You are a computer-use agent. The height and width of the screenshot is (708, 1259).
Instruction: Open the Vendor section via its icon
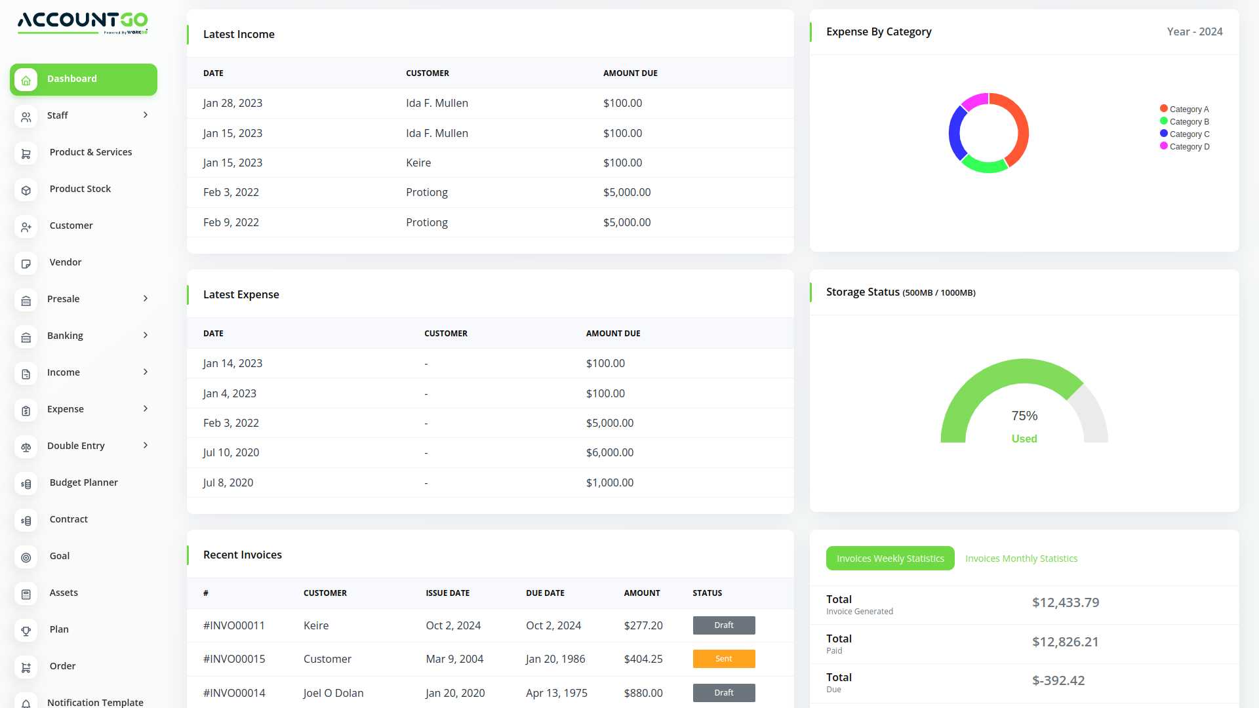(x=26, y=264)
